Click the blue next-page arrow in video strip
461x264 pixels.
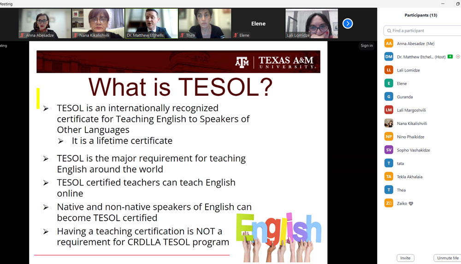coord(348,23)
